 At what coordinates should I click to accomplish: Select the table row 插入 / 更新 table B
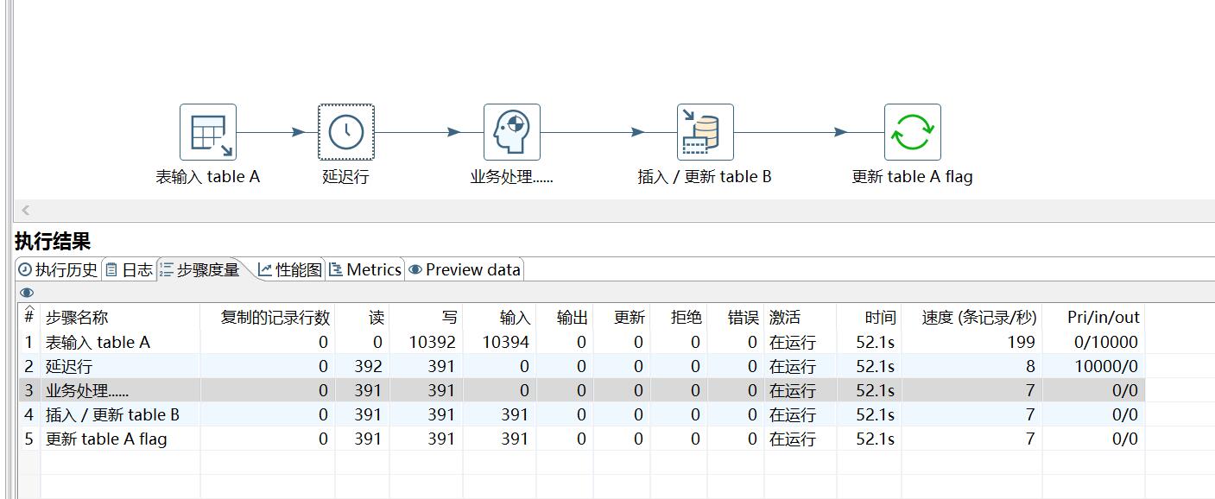[582, 414]
